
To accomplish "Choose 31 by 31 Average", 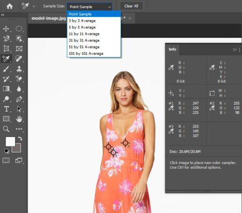I will (x=94, y=40).
